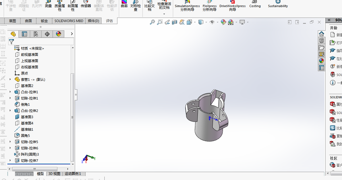Open the DimXpertManager crosshair tab

[47, 34]
